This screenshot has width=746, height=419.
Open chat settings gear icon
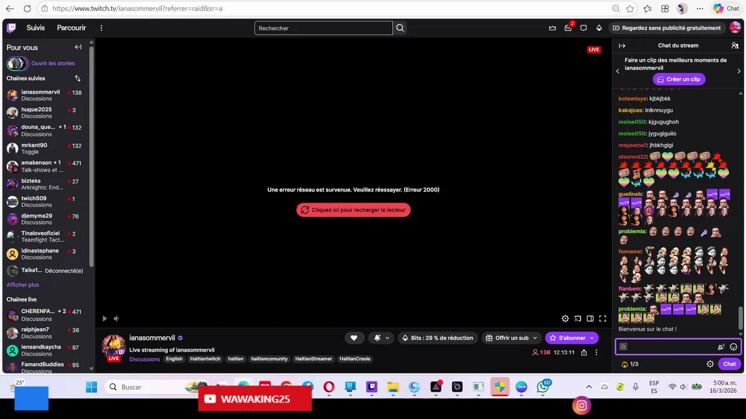point(710,364)
